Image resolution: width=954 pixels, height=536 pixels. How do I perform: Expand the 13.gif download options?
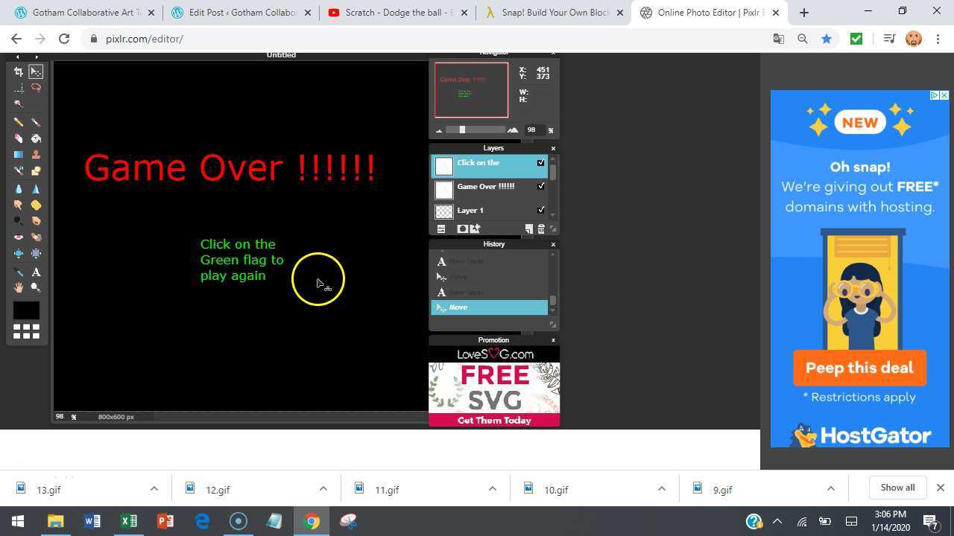[154, 489]
